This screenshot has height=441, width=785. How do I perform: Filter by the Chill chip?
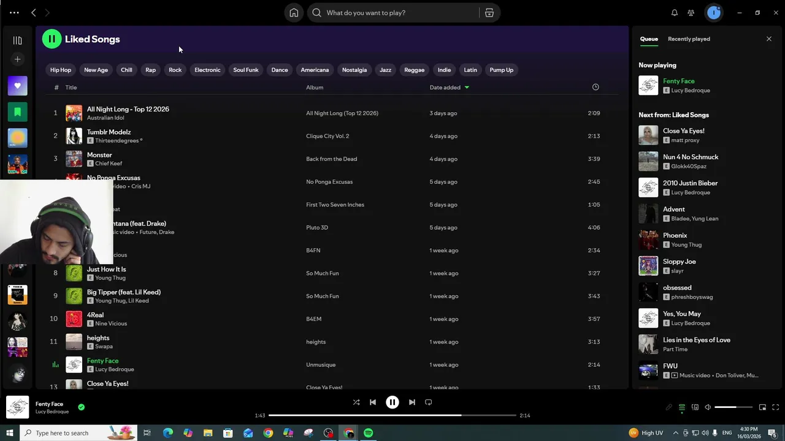[126, 70]
